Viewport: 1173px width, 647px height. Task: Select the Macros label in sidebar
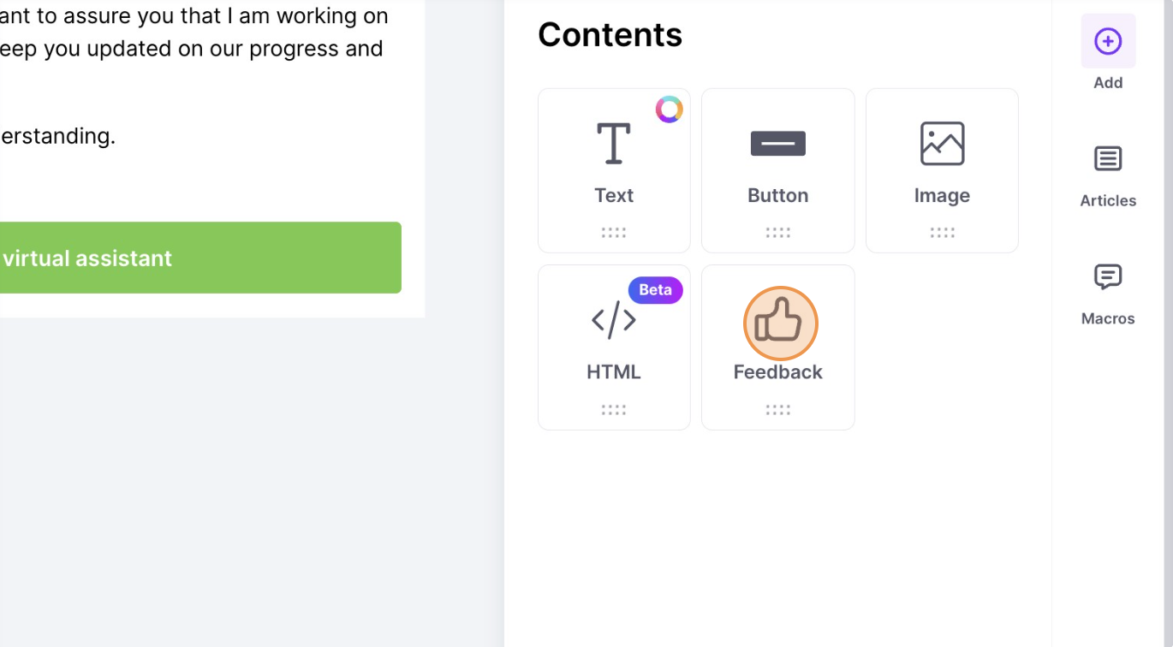[1108, 319]
